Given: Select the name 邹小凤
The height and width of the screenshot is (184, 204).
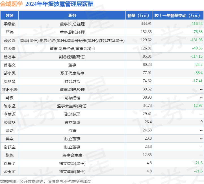Looking at the screenshot, I should (10, 73).
